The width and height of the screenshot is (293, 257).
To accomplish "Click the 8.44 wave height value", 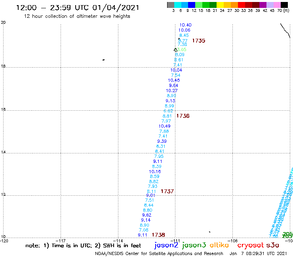I will [x=148, y=205].
